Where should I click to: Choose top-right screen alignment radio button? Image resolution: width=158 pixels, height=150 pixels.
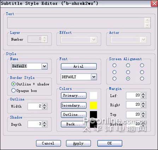(142, 65)
